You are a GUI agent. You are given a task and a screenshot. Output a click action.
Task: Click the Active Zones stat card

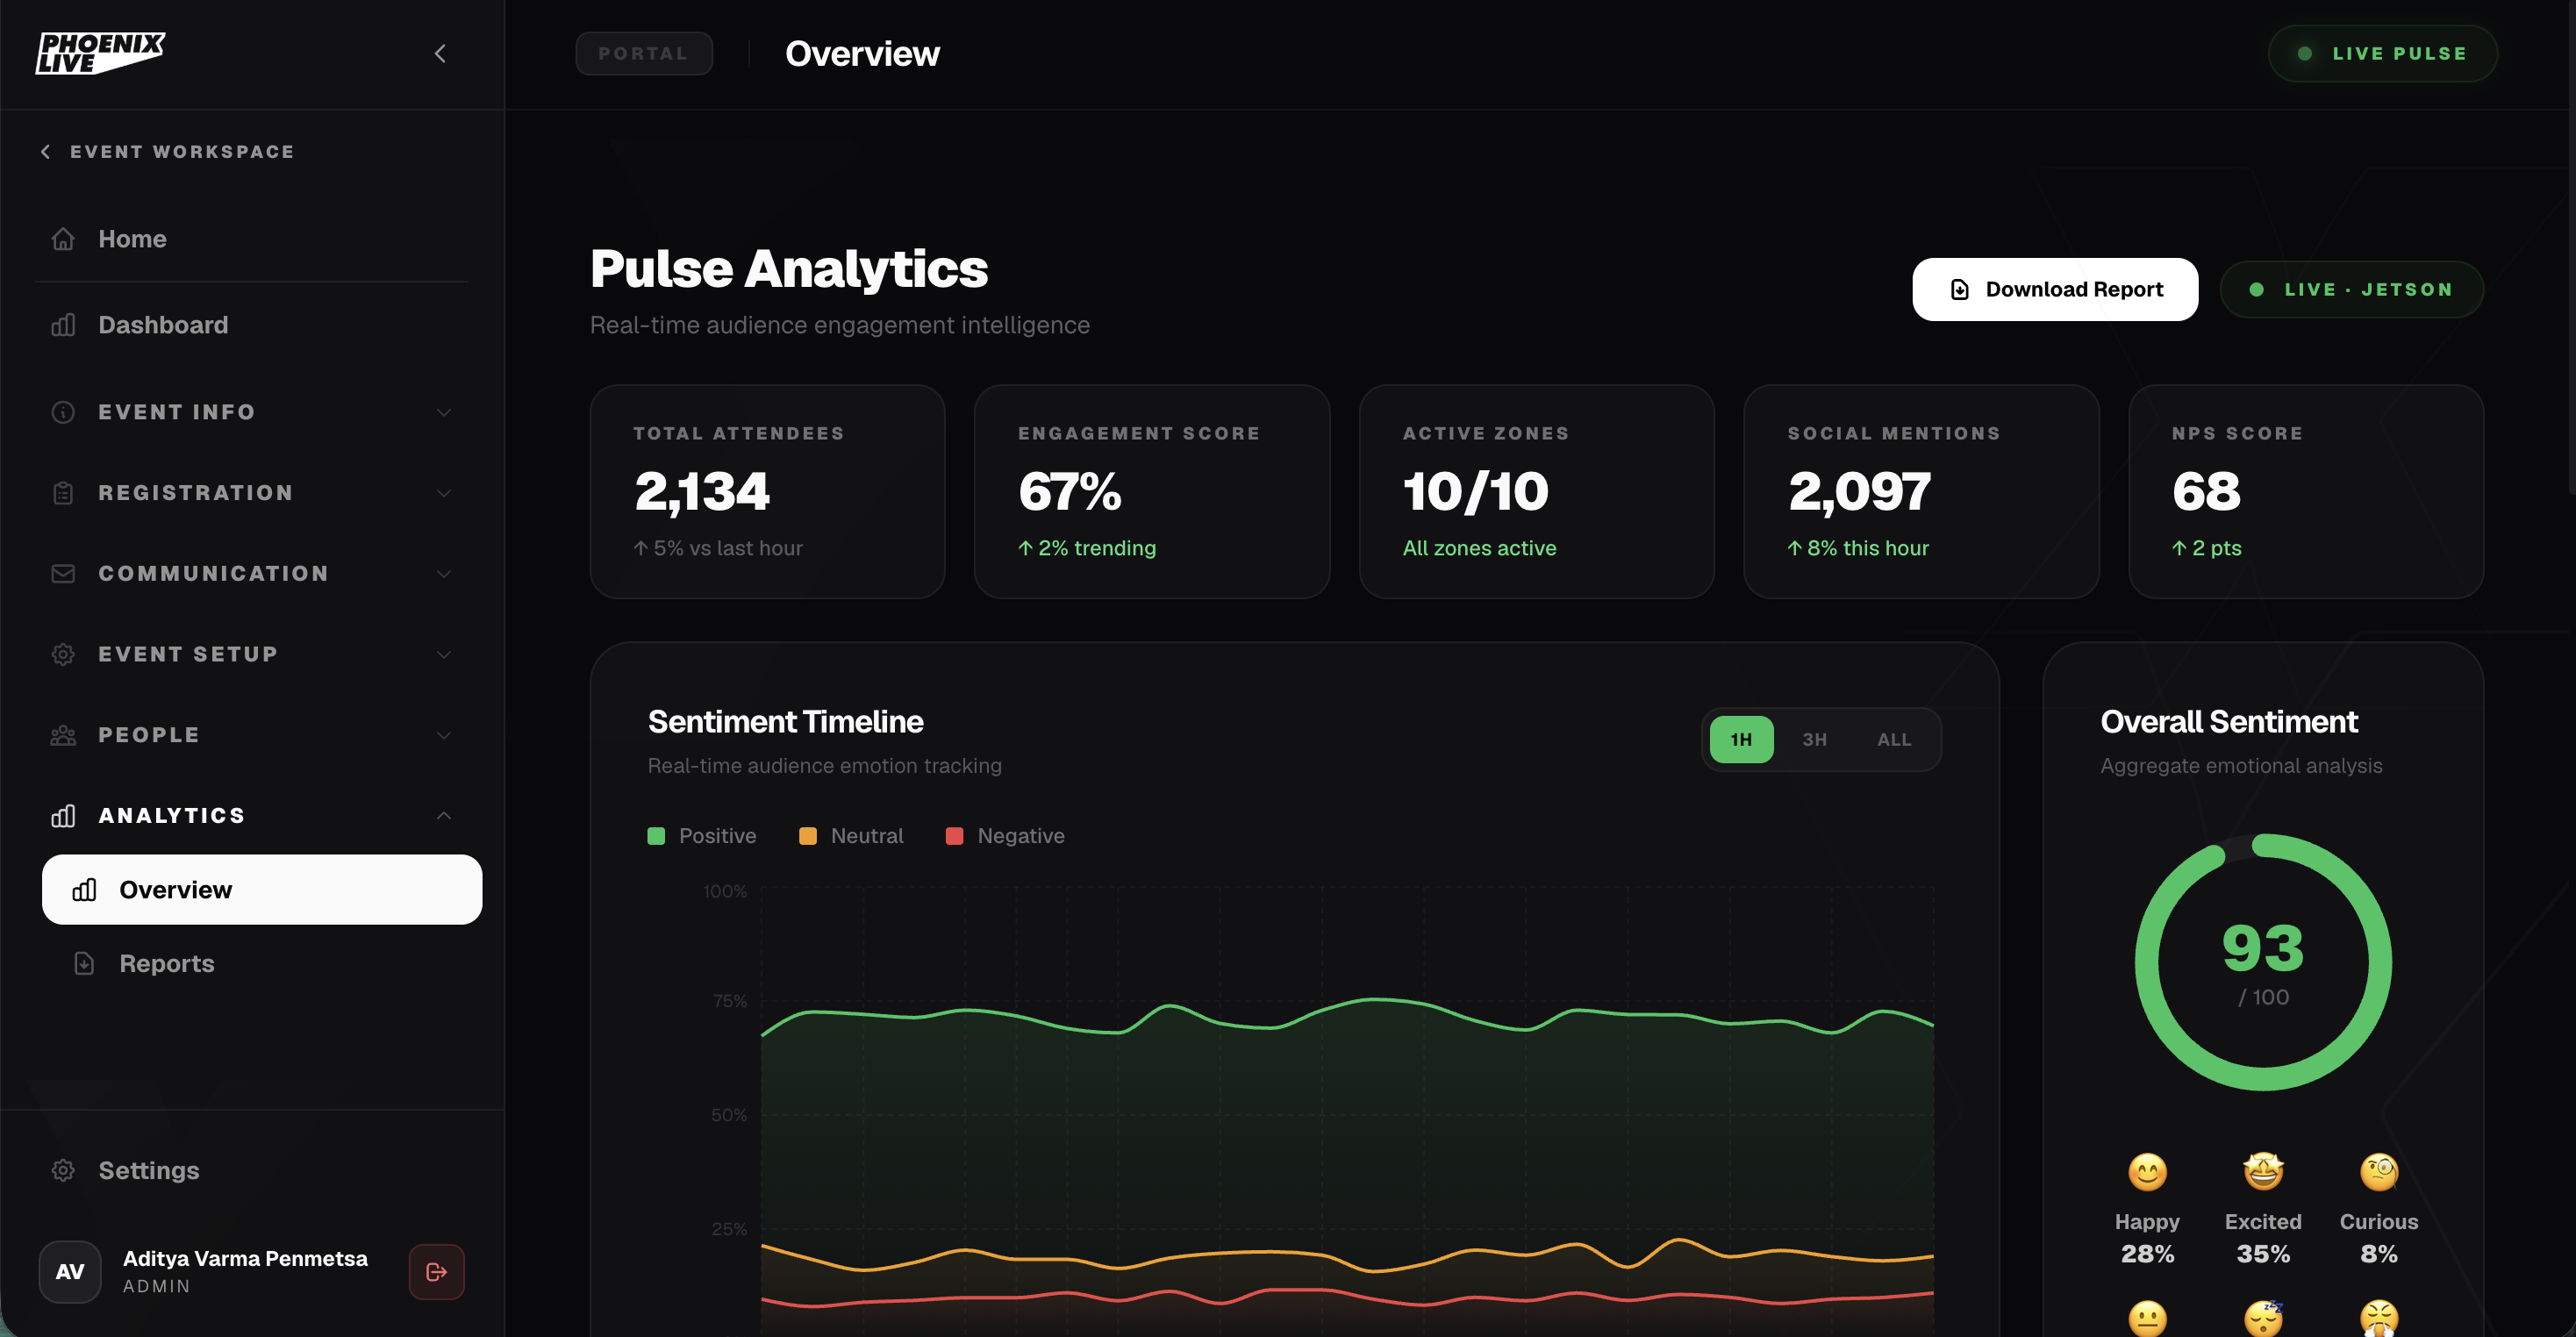pos(1537,492)
